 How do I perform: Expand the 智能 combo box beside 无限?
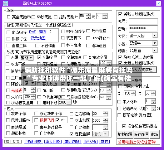click(x=31, y=58)
